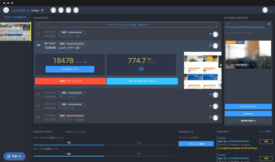Click もっと見る in the History panel
The width and height of the screenshot is (275, 162).
coord(265,131)
